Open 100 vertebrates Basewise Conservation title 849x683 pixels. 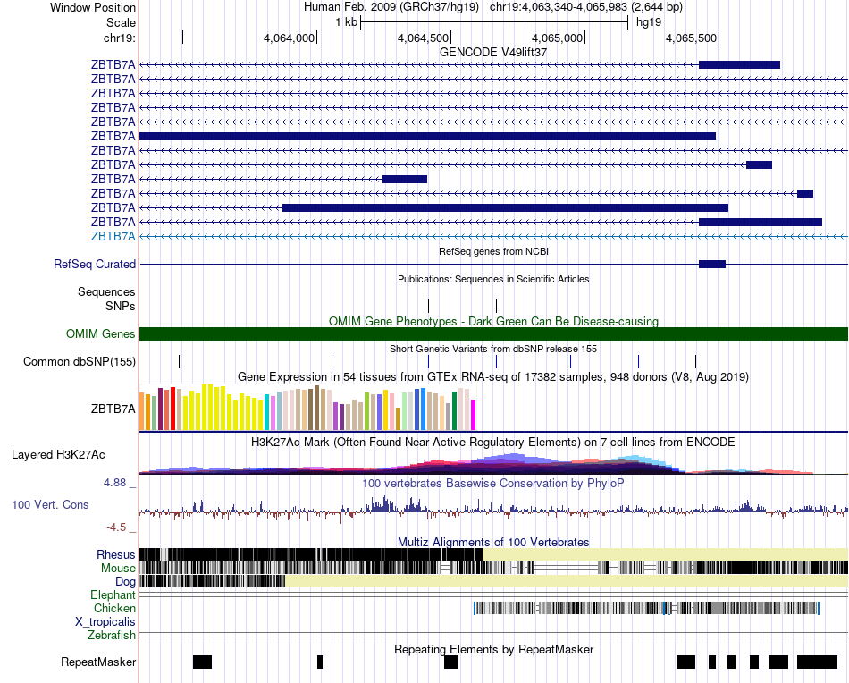click(x=493, y=483)
